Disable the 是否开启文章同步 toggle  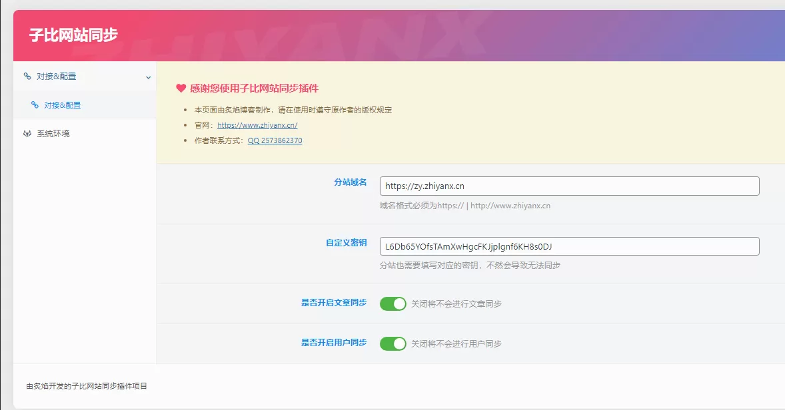coord(393,304)
